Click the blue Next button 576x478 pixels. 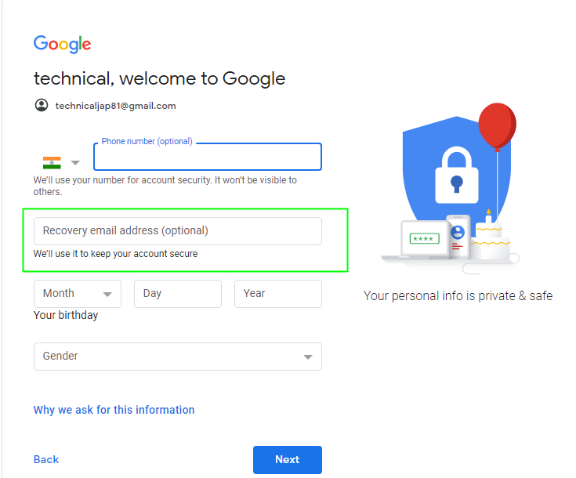tap(288, 460)
